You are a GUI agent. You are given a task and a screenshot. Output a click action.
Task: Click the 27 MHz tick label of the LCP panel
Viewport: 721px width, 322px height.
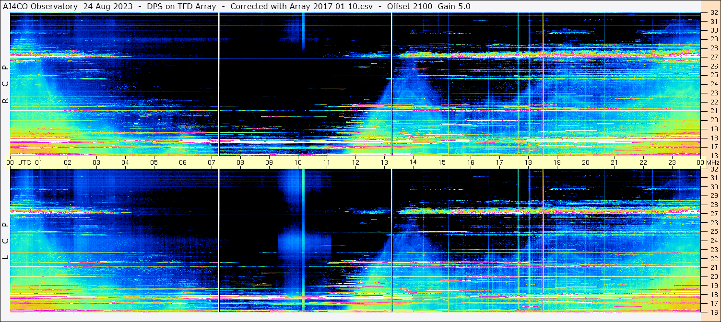pyautogui.click(x=714, y=214)
